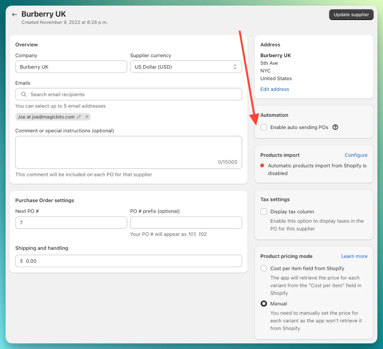Click the 'Product pricing mode' heading
Viewport: 383px width, 349px height.
click(x=286, y=256)
